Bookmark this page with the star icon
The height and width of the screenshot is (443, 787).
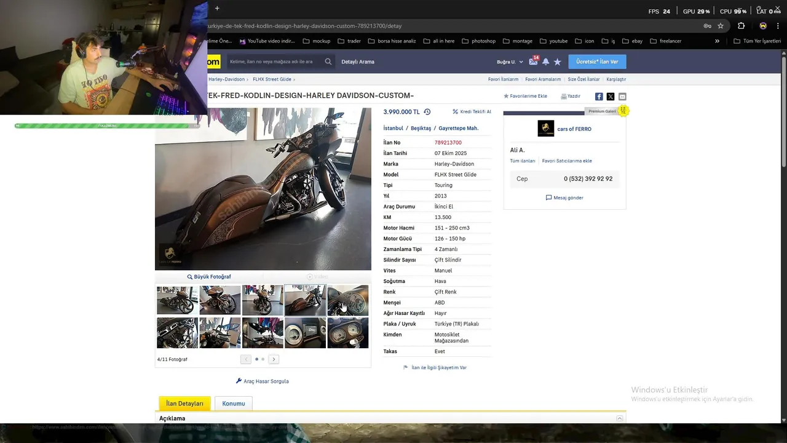tap(721, 26)
